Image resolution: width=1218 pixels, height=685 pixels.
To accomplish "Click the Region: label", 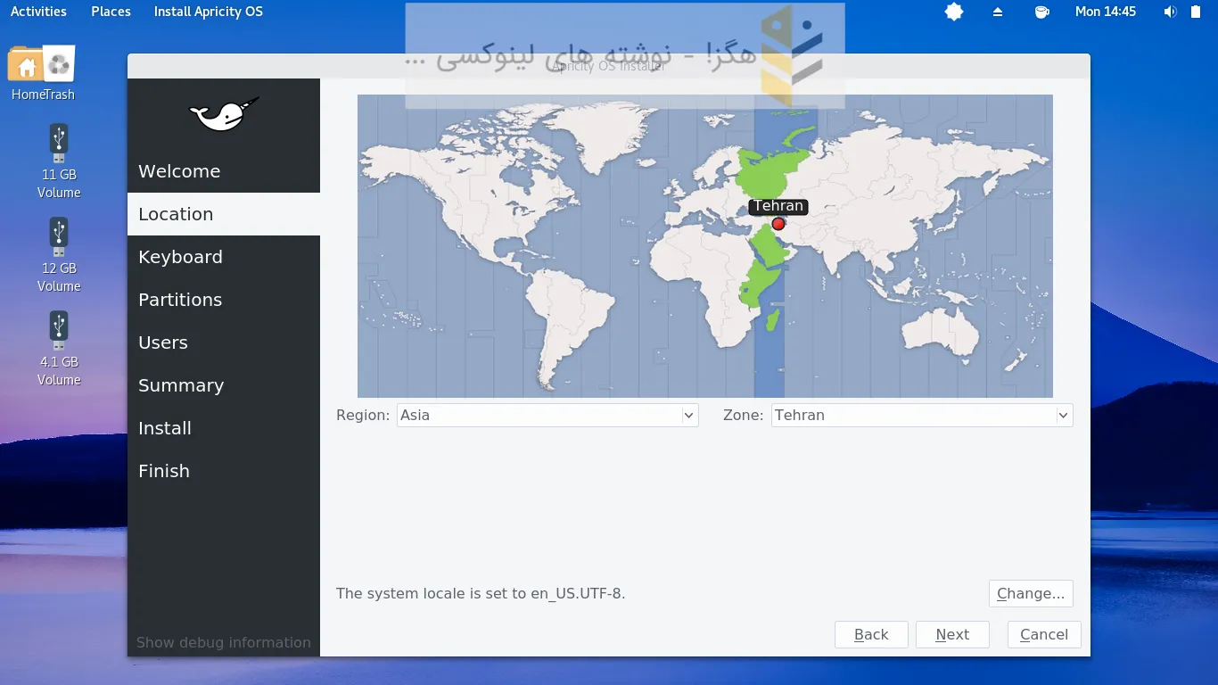I will pyautogui.click(x=363, y=415).
